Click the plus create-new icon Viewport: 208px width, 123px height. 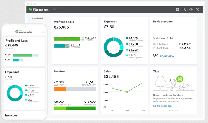click(177, 9)
